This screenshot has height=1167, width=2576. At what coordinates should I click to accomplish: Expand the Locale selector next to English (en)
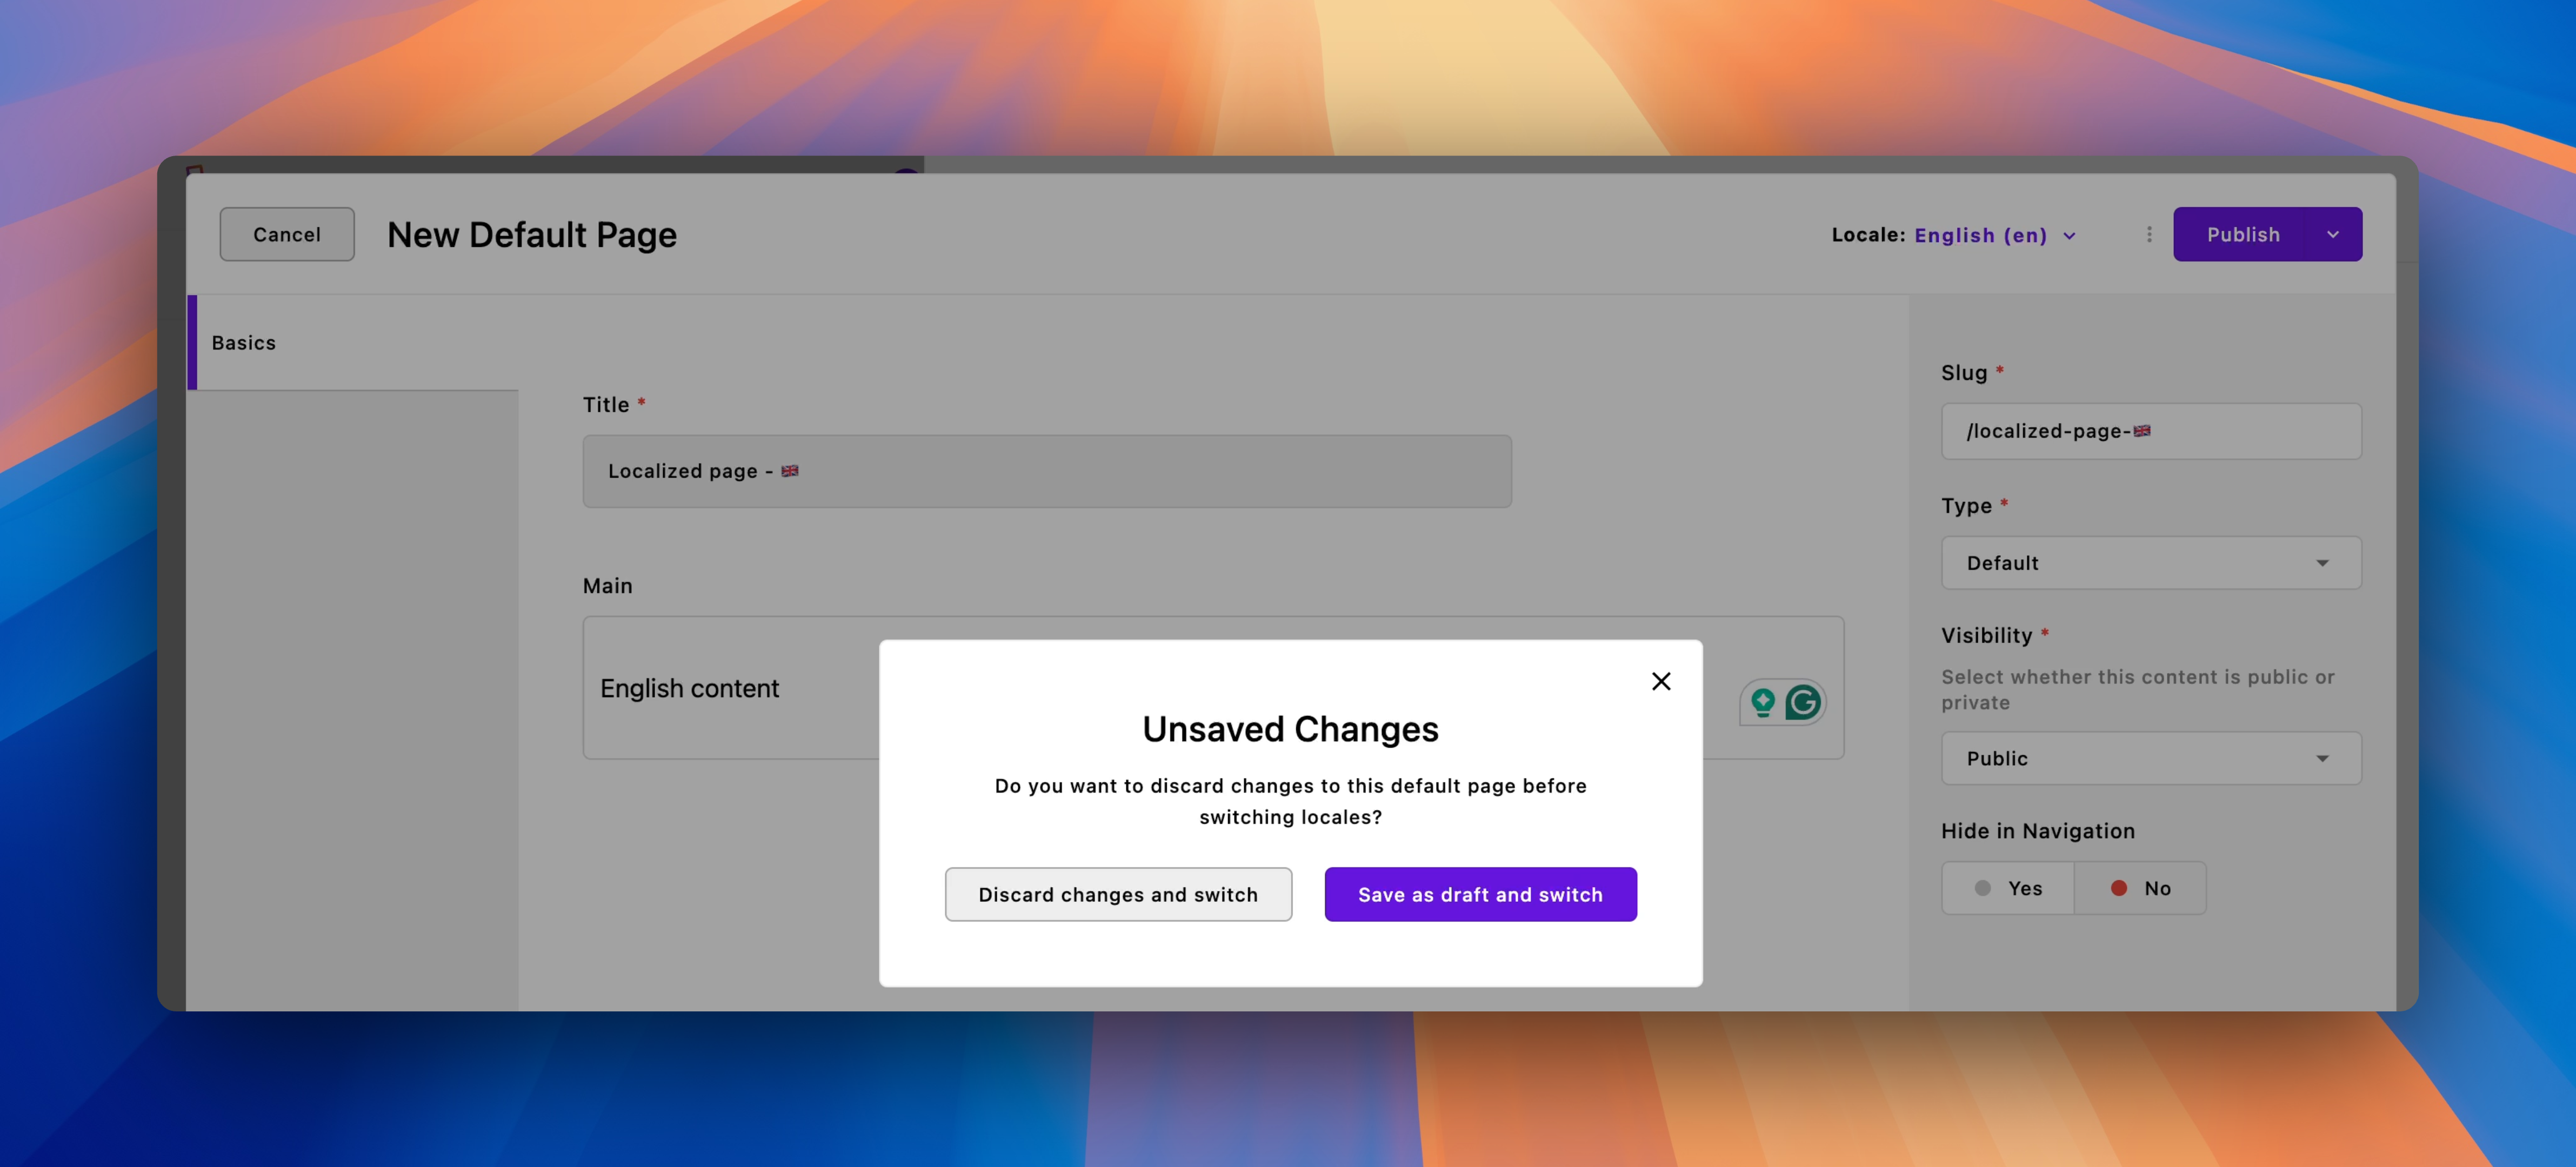coord(2069,235)
